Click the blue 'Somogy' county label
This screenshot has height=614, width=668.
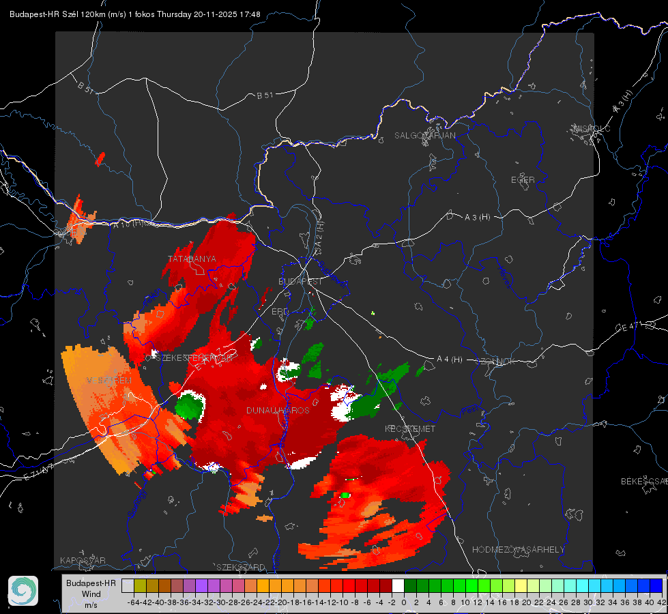pyautogui.click(x=137, y=504)
